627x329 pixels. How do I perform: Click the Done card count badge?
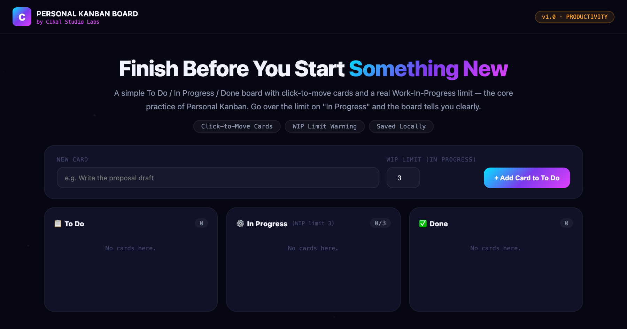[x=566, y=223]
